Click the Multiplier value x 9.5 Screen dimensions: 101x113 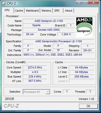35,72
